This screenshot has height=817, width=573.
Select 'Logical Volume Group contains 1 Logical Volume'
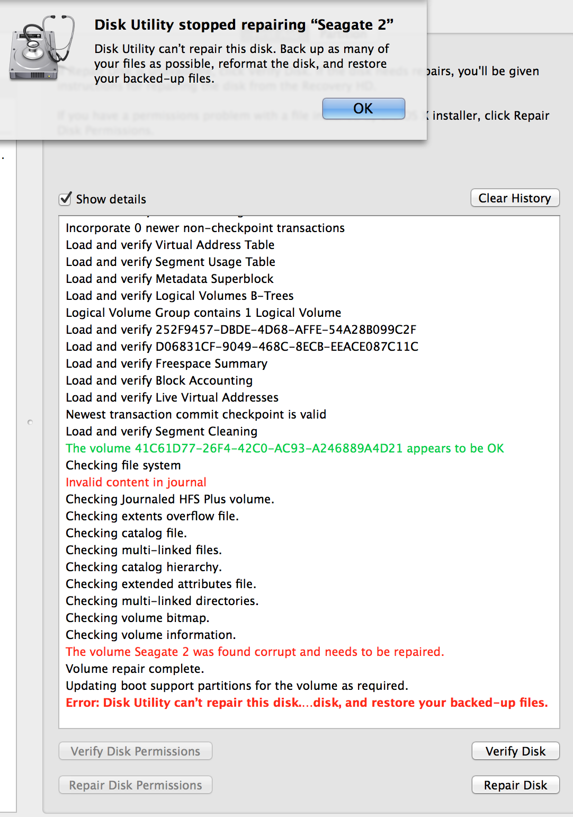tap(203, 313)
